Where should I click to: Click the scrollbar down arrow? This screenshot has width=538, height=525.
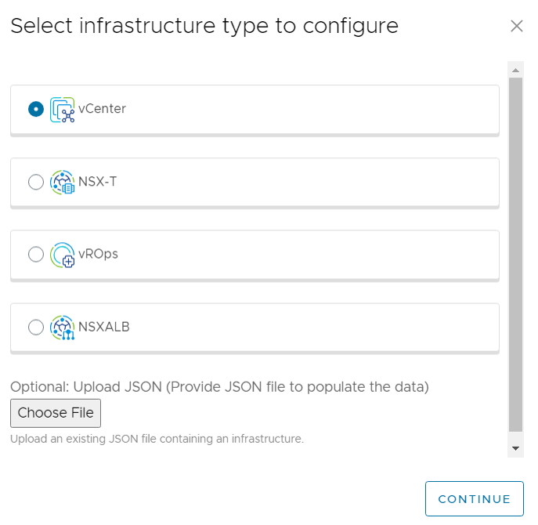(515, 448)
